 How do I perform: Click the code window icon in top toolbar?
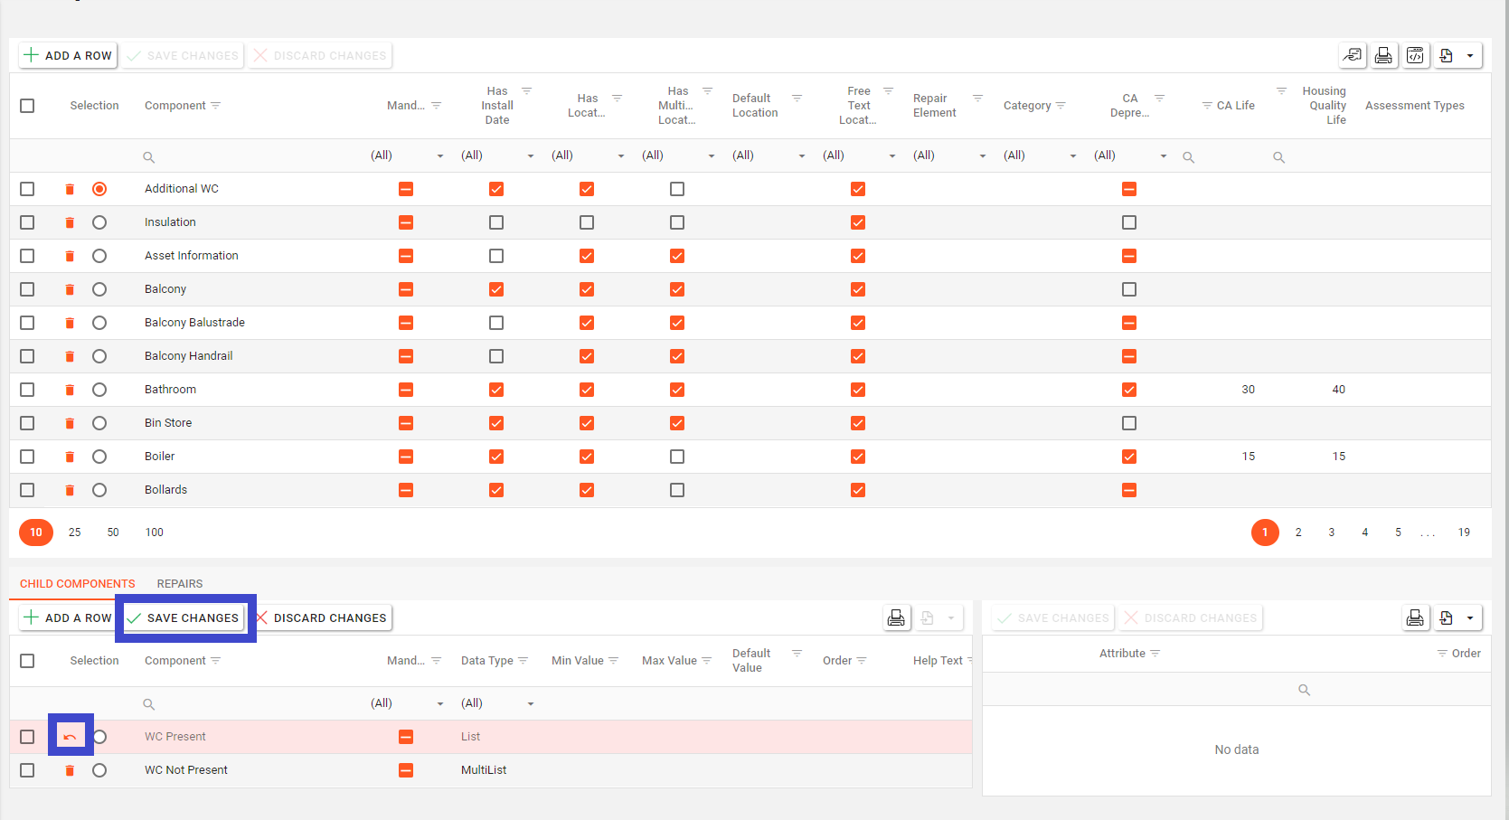[x=1415, y=56]
